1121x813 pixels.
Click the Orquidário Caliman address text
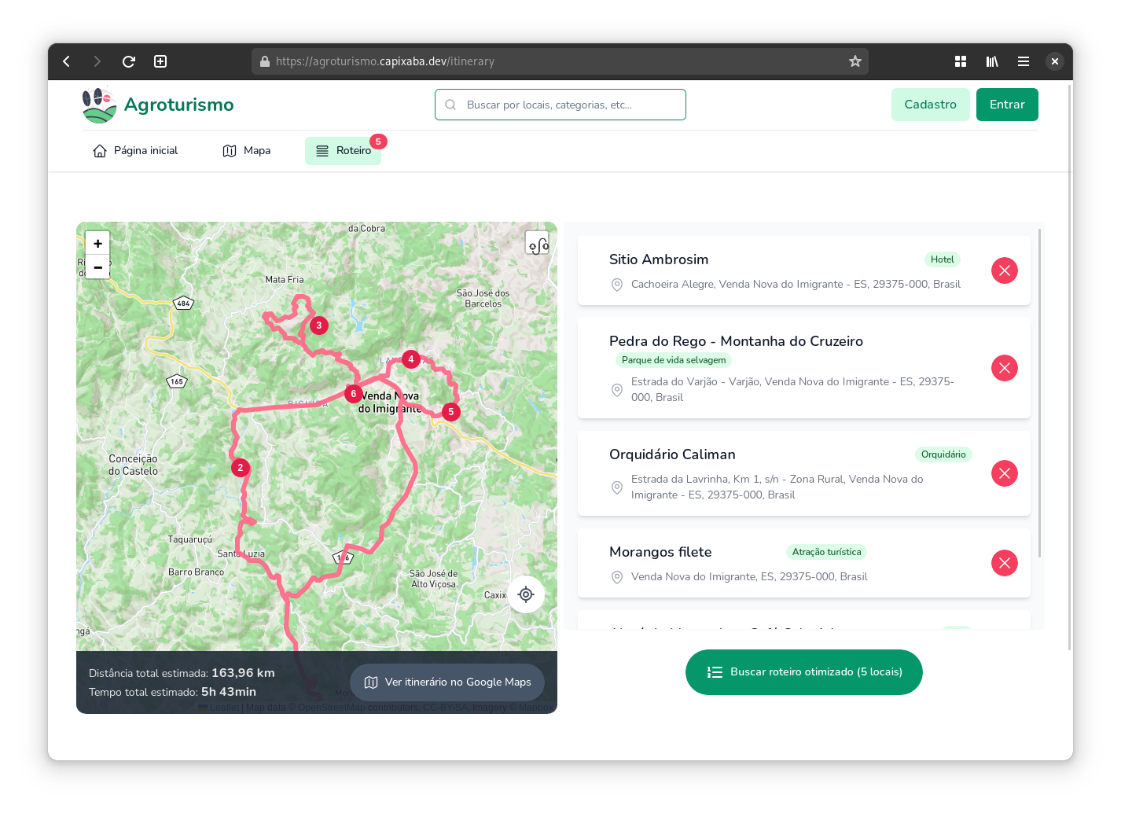pos(777,487)
